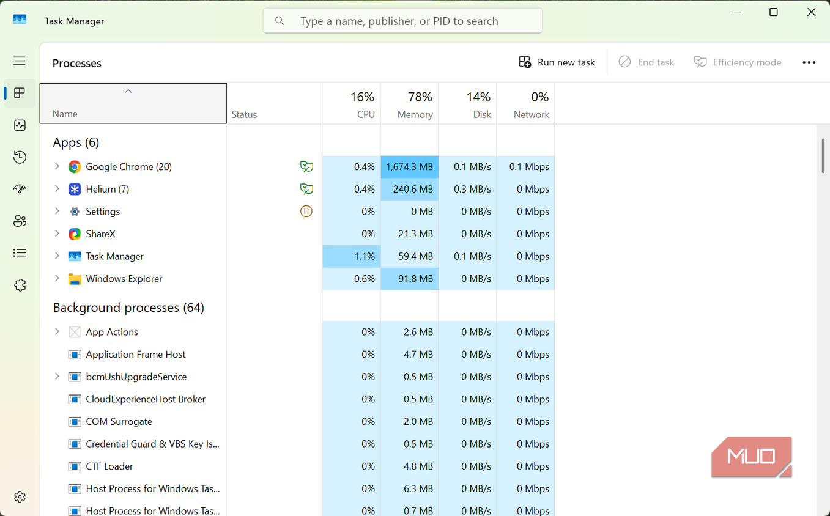Screen dimensions: 830x516
Task: Click the search magnifier icon
Action: pyautogui.click(x=280, y=21)
